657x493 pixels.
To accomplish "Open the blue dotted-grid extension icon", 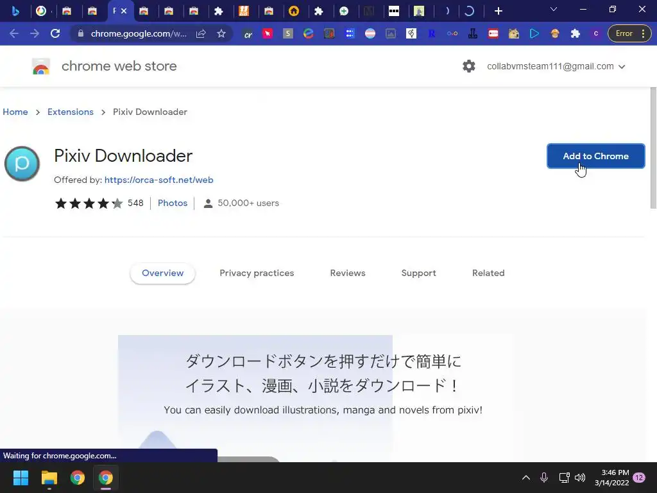I will click(x=350, y=33).
